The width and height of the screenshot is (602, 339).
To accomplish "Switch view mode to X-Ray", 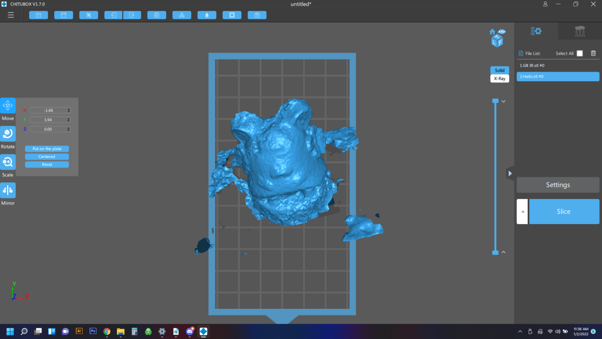I will click(500, 78).
